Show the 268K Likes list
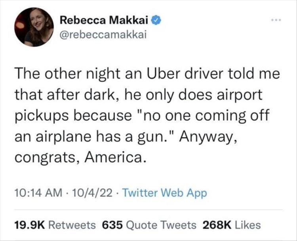Screen dimensions: 297x241 232,225
